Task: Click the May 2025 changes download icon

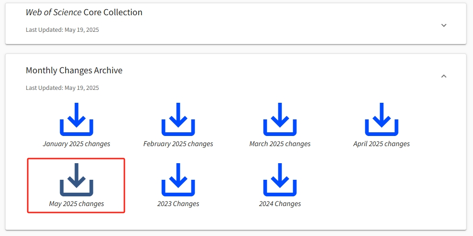Action: (x=76, y=179)
